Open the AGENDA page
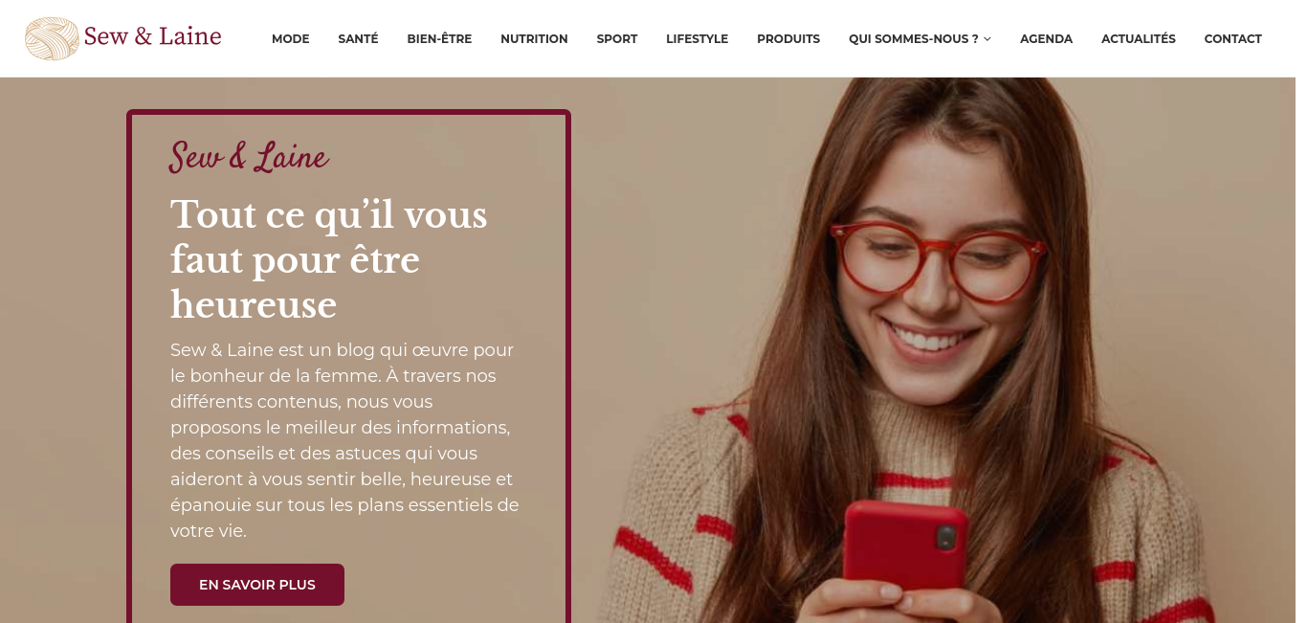Viewport: 1307px width, 623px height. click(x=1046, y=39)
